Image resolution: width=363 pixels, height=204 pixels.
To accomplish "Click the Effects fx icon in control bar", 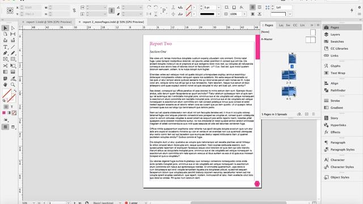I will 242,7.
